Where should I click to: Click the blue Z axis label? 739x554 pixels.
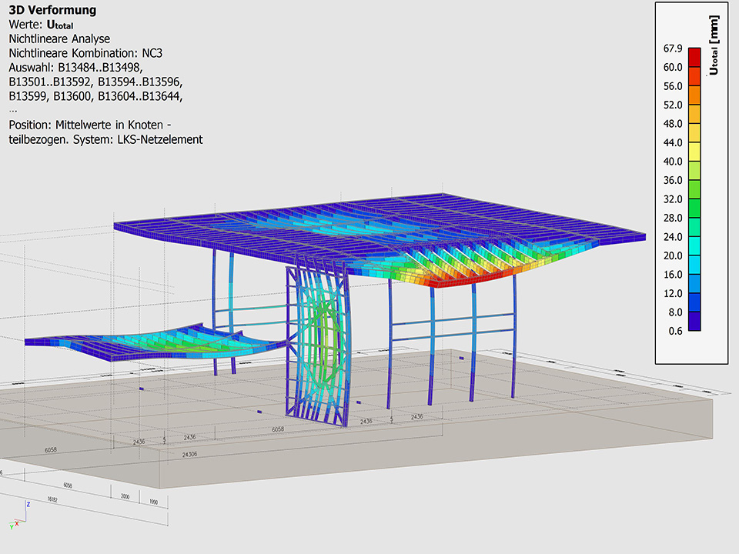28,505
